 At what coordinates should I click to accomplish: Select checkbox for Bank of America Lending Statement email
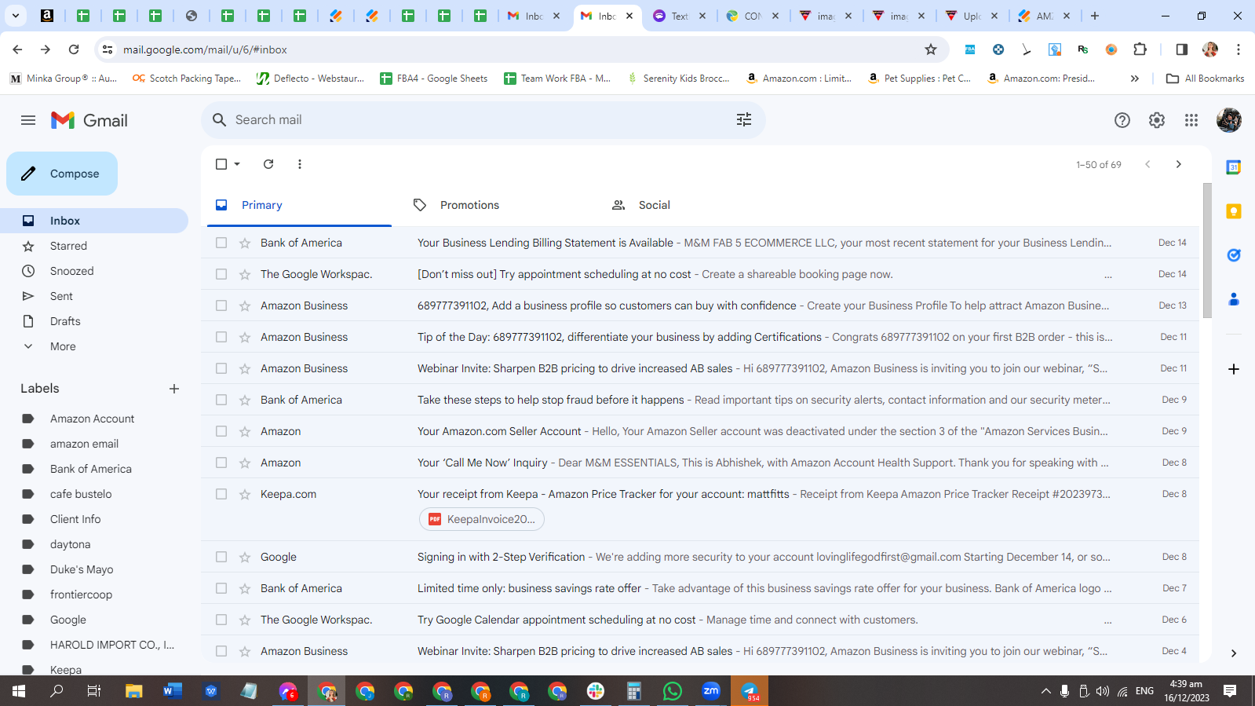(x=221, y=243)
